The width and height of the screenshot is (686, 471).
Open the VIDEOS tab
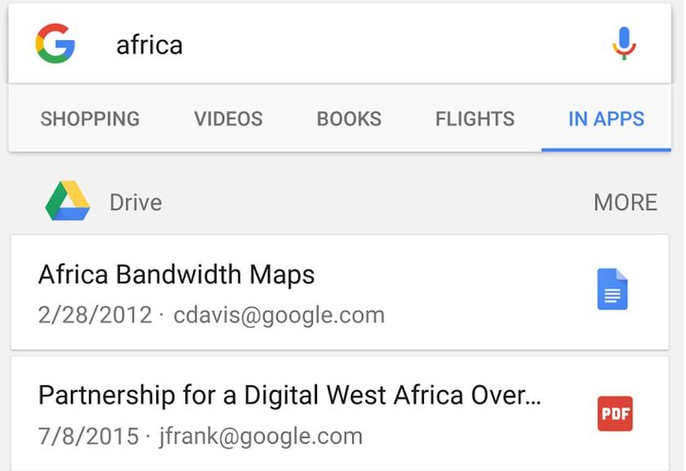[228, 119]
